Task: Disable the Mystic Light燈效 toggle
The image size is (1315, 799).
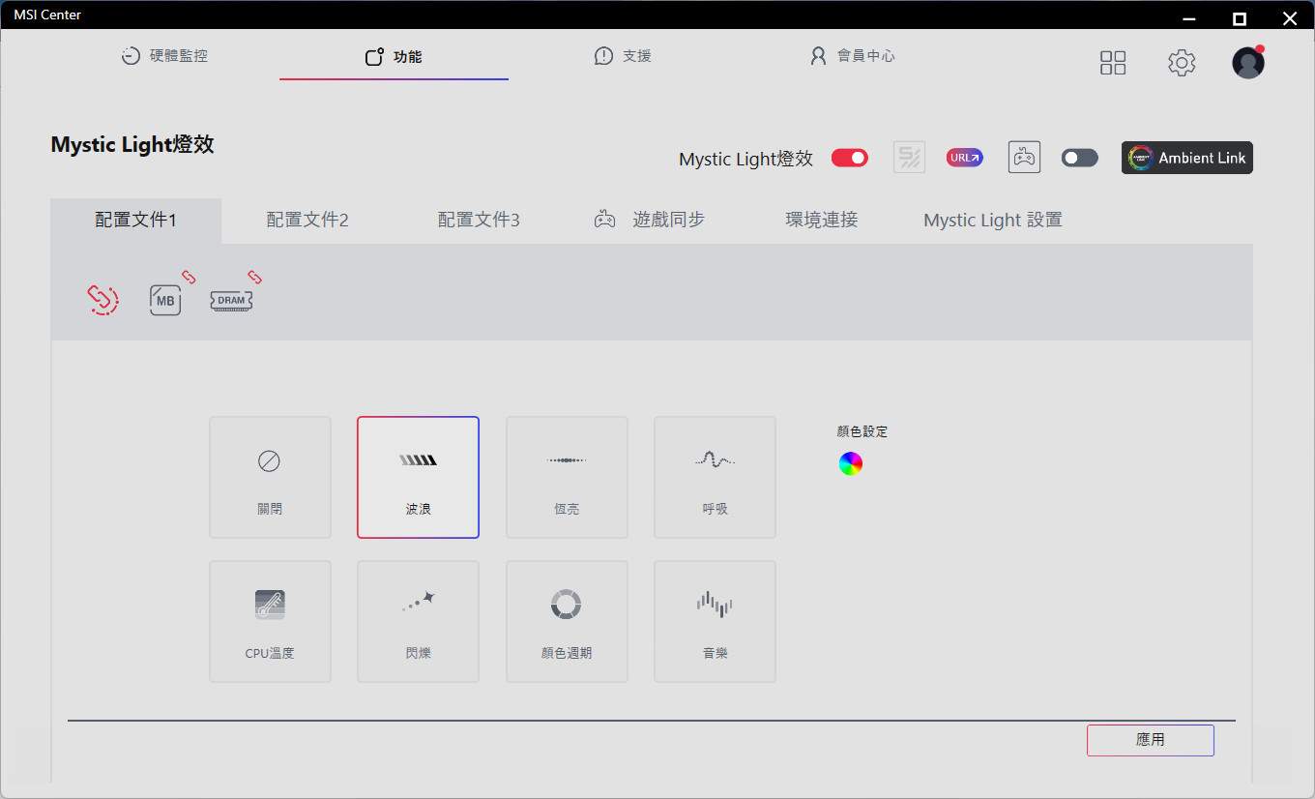Action: 850,158
